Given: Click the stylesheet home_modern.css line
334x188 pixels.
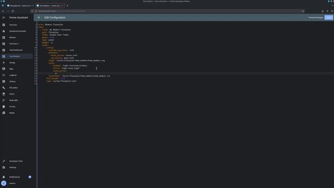Looking at the screenshot, I should click(79, 76).
